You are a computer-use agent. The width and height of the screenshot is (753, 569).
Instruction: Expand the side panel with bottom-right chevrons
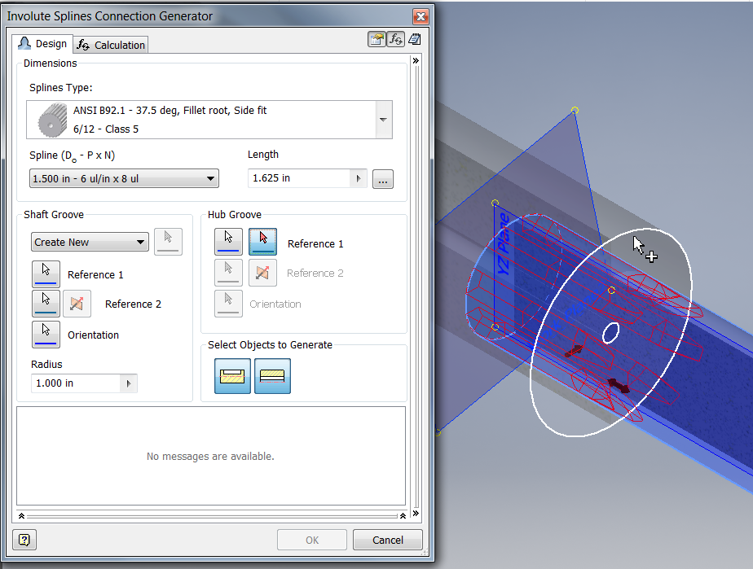pyautogui.click(x=416, y=514)
